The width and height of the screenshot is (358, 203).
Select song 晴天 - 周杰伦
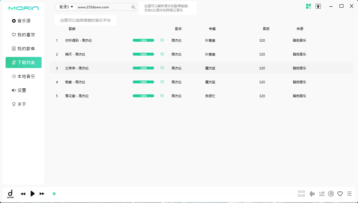pos(75,54)
